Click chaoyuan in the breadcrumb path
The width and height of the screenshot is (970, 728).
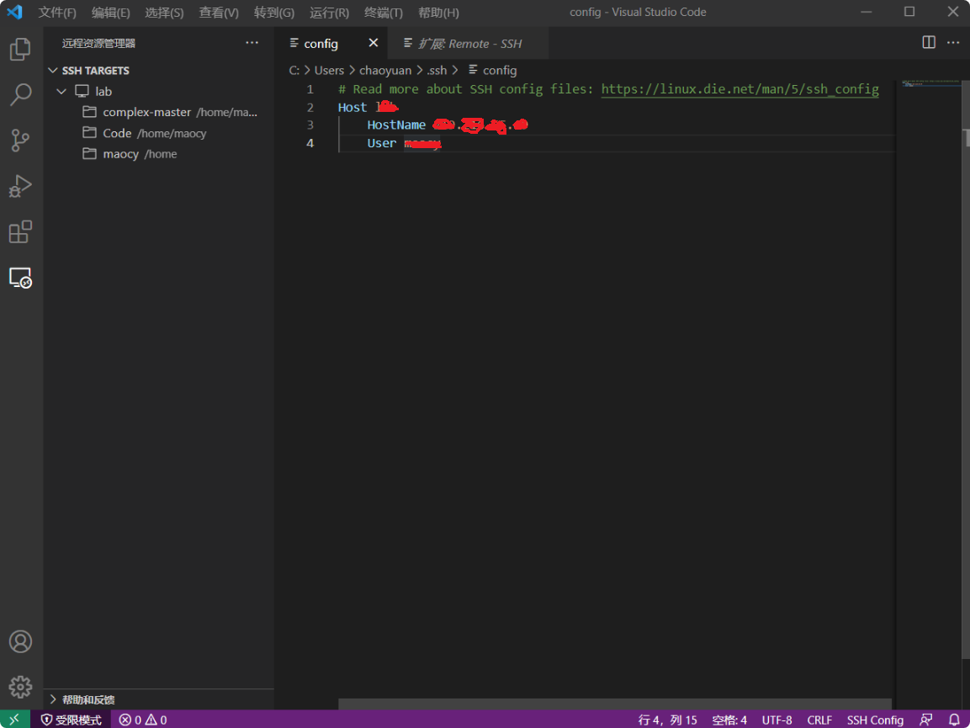(385, 71)
